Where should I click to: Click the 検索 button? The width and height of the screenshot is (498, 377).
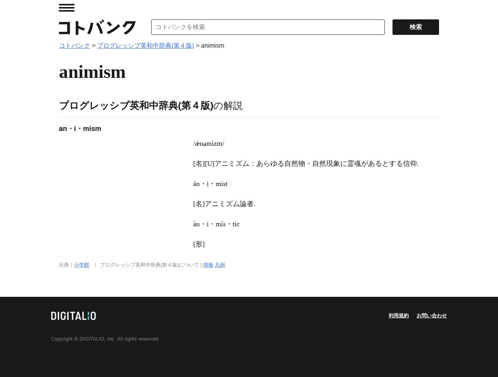click(416, 27)
